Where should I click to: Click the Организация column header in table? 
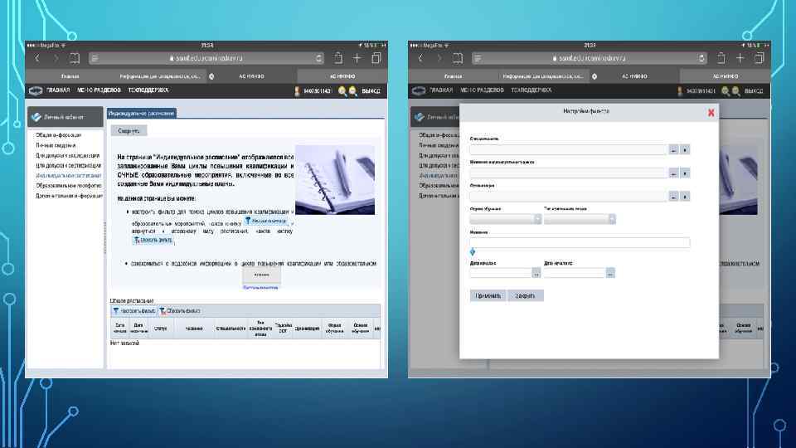pyautogui.click(x=307, y=329)
